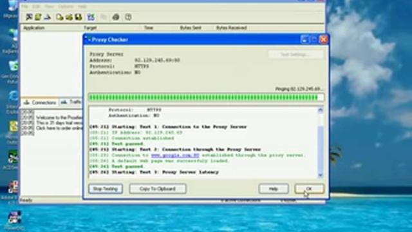This screenshot has height=232, width=412.
Task: Click the log scrollbar thumb
Action: pos(321,148)
